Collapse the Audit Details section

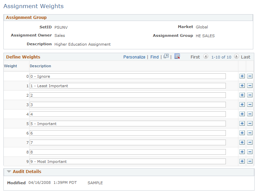tap(9, 172)
